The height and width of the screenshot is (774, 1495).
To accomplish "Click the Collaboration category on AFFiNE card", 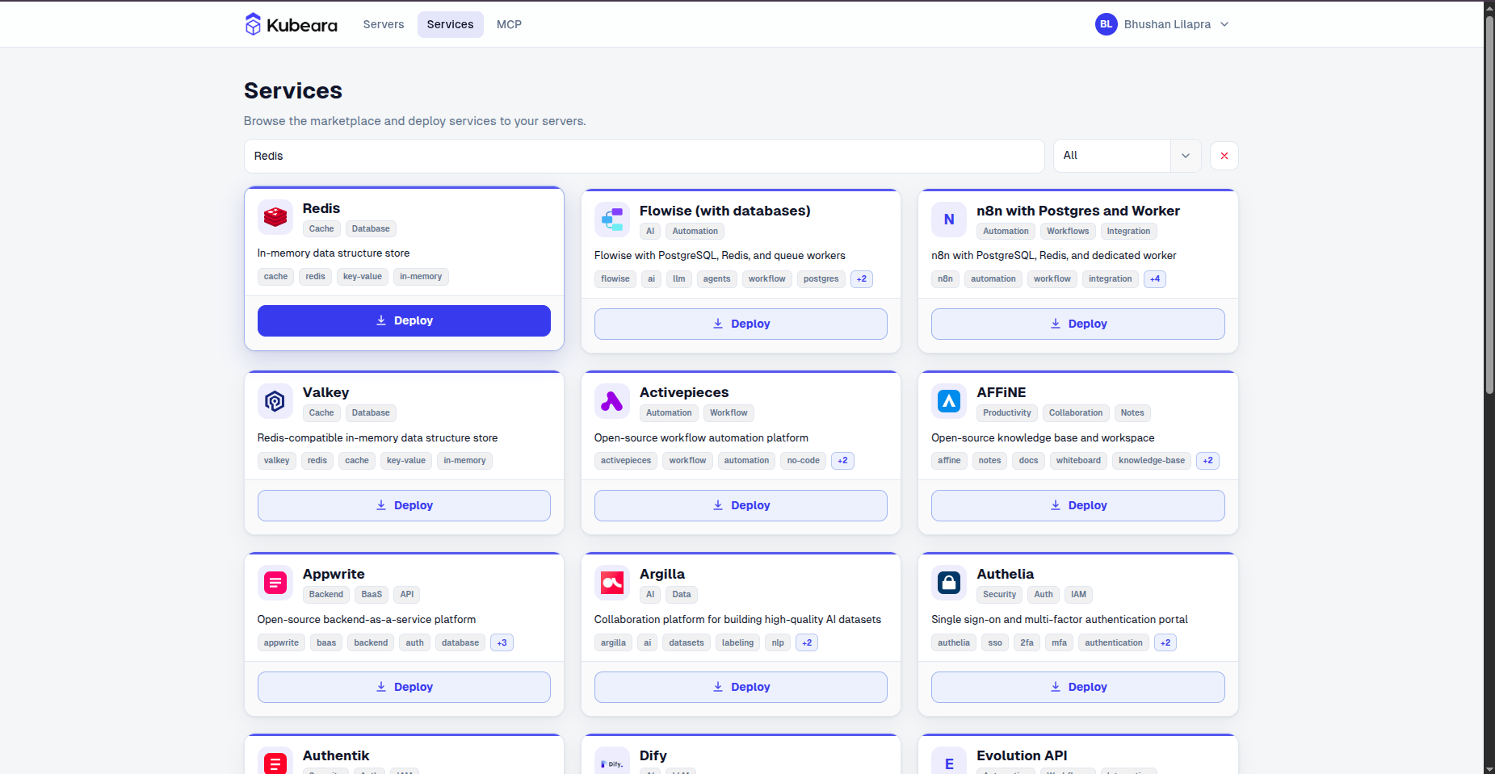I will [x=1076, y=413].
